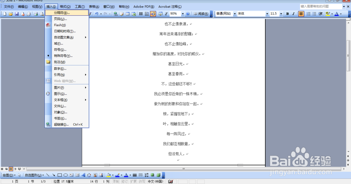The image size is (351, 184).
Task: Click the Undo arrow icon
Action: coord(97,14)
